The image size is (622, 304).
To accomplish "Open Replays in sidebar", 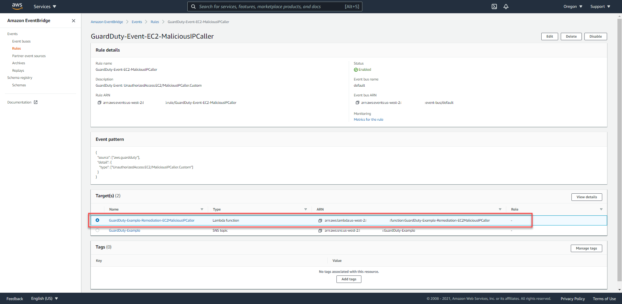I will click(18, 71).
